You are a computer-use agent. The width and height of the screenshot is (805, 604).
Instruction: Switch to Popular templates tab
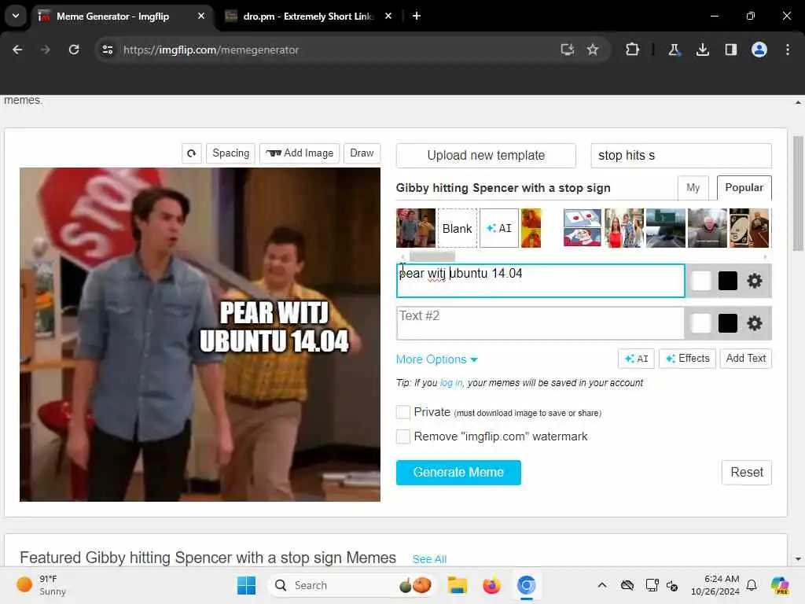click(x=744, y=188)
